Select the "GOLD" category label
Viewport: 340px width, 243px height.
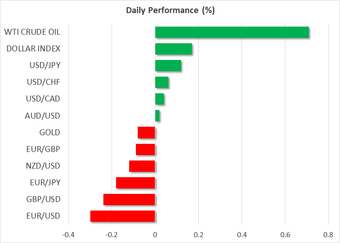(x=50, y=133)
